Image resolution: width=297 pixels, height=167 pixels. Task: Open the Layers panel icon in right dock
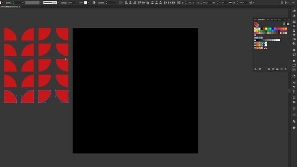tap(294, 61)
